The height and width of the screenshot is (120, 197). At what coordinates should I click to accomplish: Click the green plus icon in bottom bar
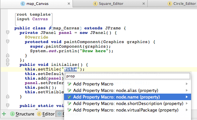[x=4, y=114]
